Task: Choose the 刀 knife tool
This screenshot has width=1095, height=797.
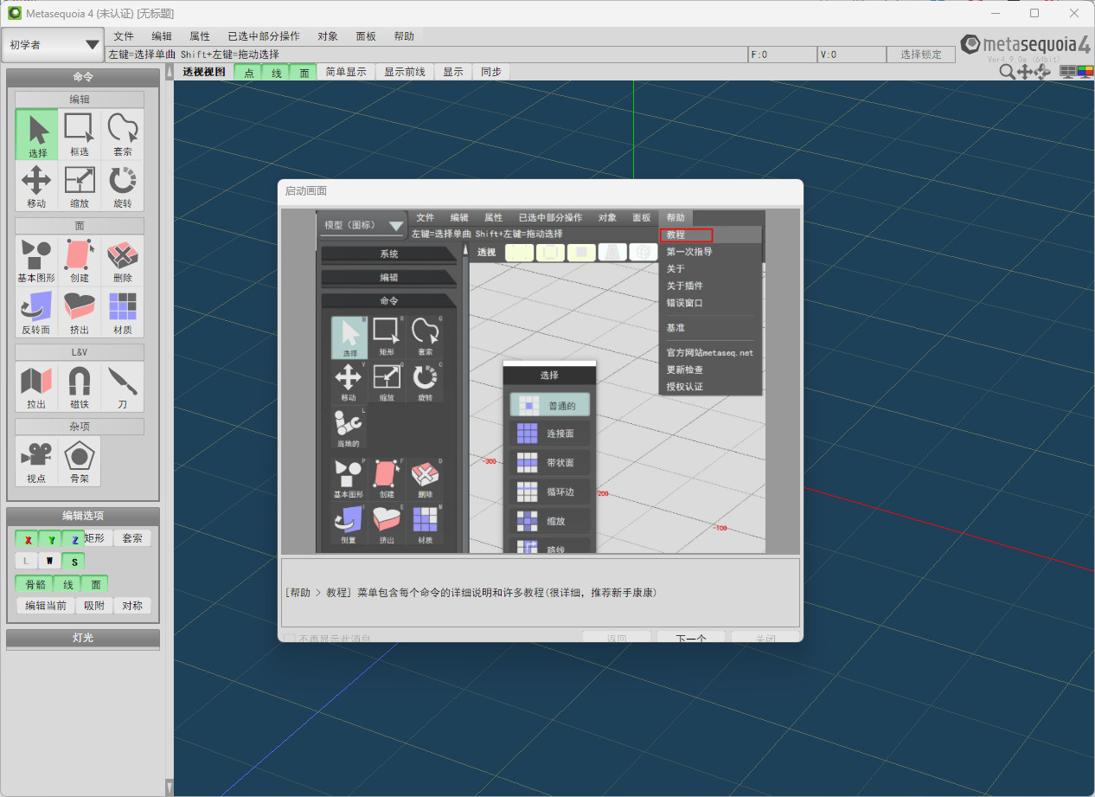Action: (123, 387)
